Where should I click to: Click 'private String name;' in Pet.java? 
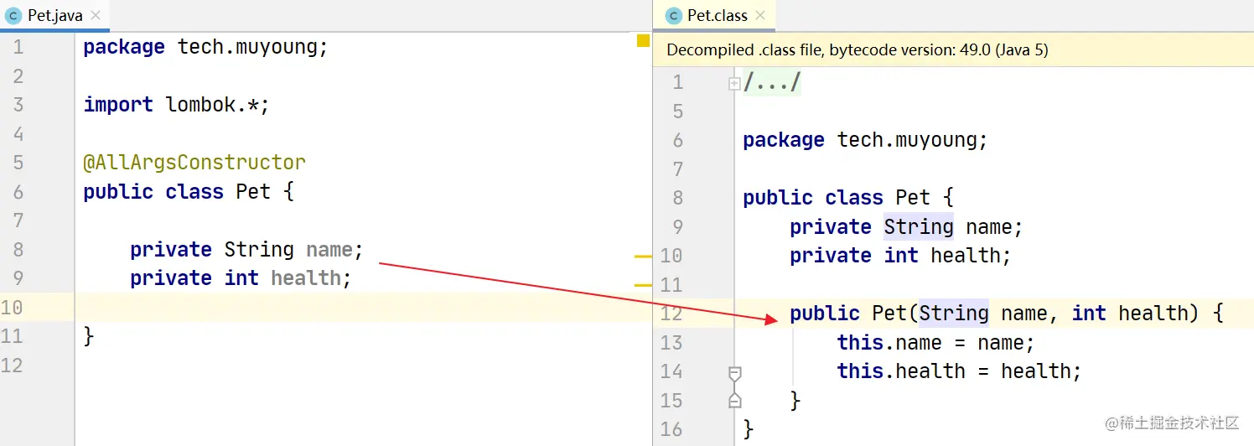pos(246,250)
